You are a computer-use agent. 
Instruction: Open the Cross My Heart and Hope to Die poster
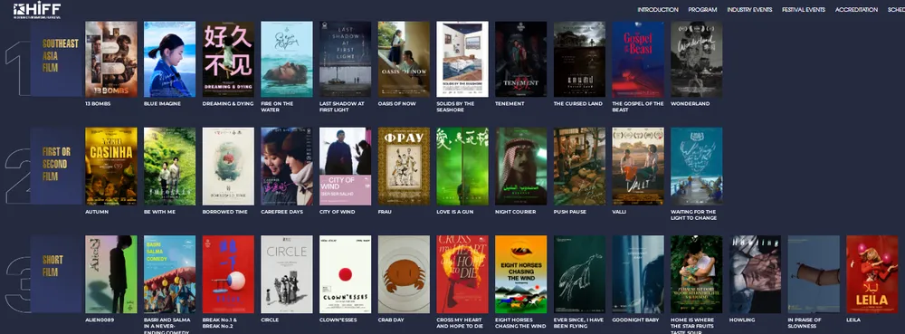point(462,274)
